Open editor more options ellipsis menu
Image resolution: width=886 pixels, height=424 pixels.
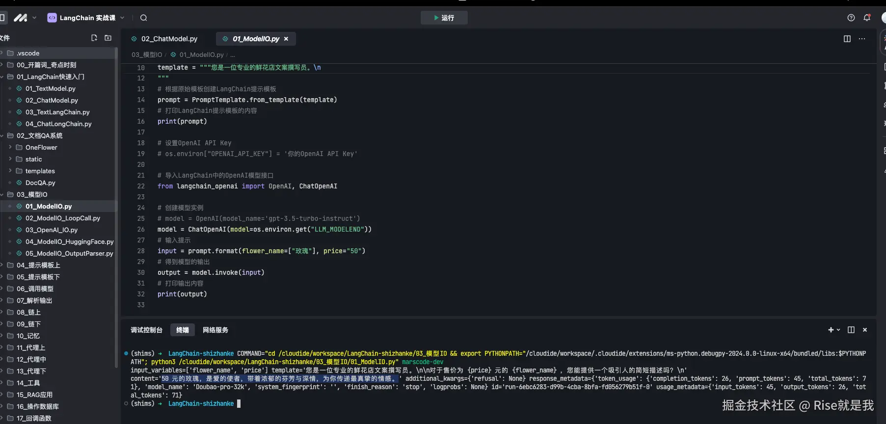862,39
